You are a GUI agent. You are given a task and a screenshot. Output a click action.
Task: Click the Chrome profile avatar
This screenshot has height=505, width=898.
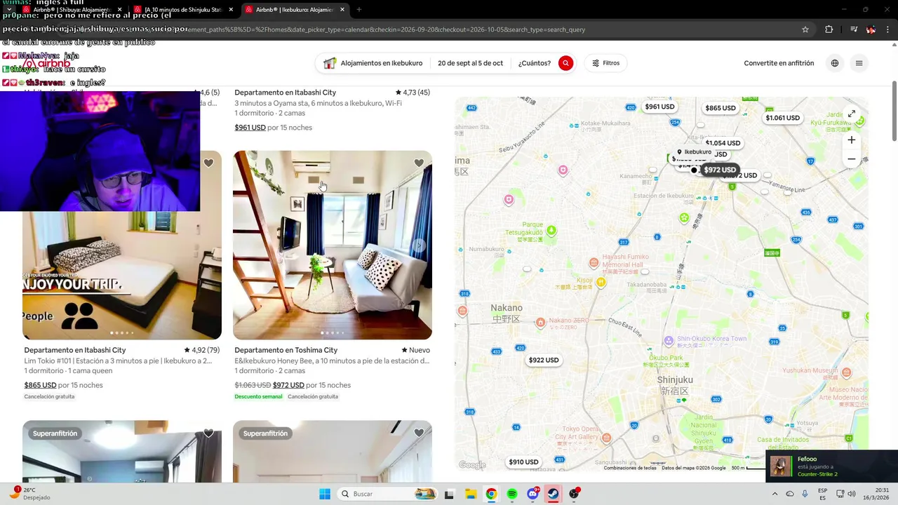tap(871, 29)
